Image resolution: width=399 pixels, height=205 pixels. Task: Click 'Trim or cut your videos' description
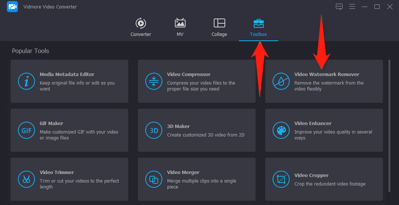(79, 184)
